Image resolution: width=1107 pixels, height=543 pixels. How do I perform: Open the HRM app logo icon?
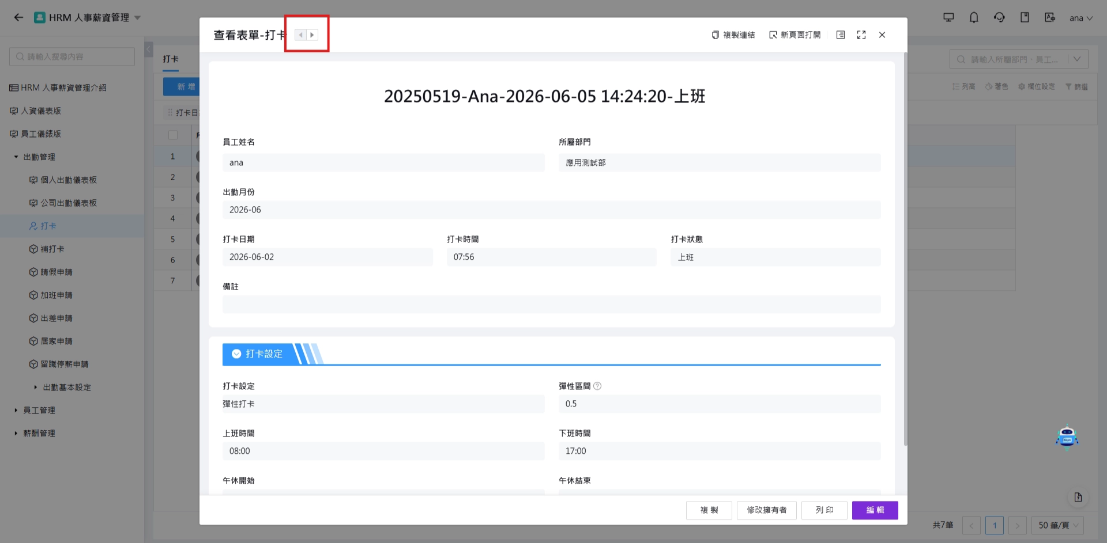click(x=40, y=17)
